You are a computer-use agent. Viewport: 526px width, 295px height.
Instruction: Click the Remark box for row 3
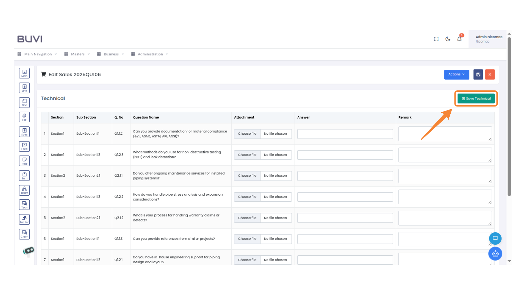[445, 176]
